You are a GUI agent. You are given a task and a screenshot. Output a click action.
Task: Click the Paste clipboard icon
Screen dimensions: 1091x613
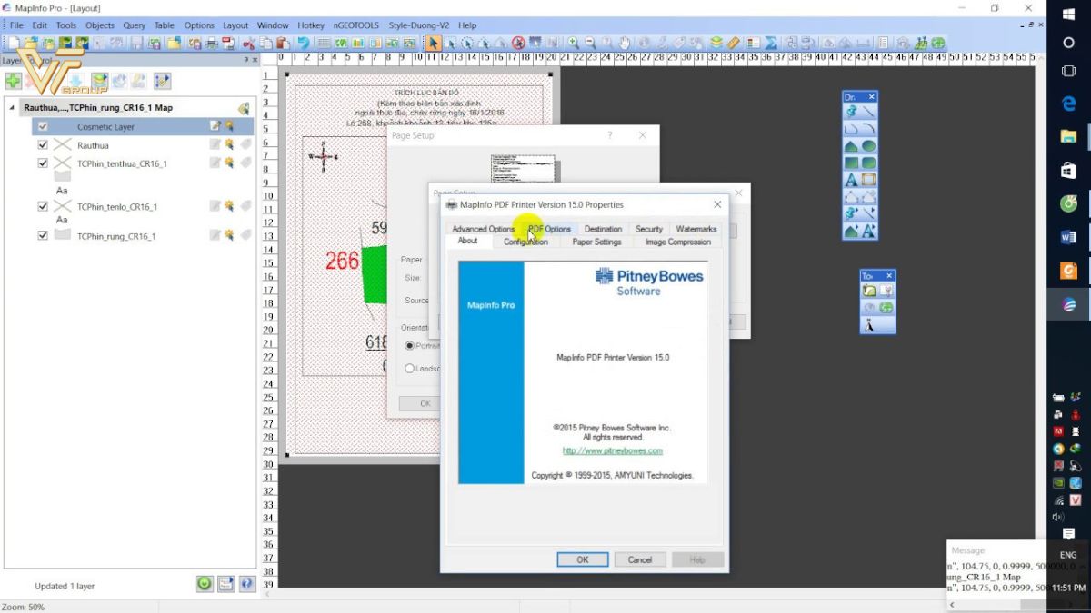[x=283, y=43]
